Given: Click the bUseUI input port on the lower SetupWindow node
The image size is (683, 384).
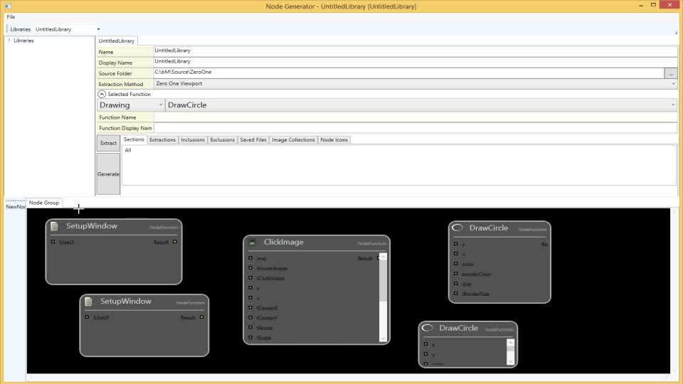Looking at the screenshot, I should 87,317.
